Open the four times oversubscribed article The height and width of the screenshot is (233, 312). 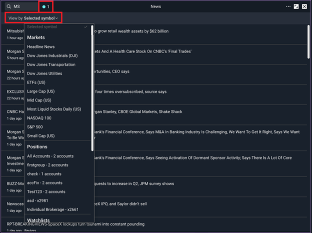[130, 91]
